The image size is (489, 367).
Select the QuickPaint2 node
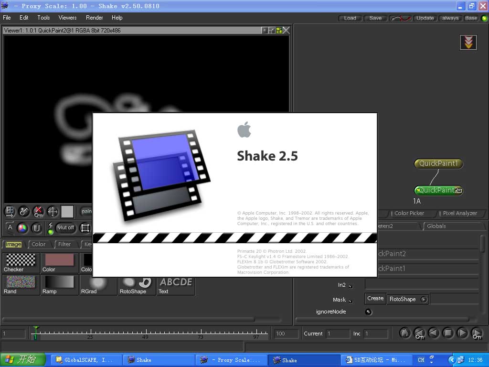point(438,190)
